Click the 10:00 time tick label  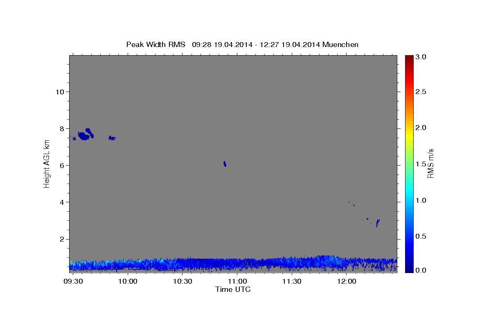(x=128, y=282)
